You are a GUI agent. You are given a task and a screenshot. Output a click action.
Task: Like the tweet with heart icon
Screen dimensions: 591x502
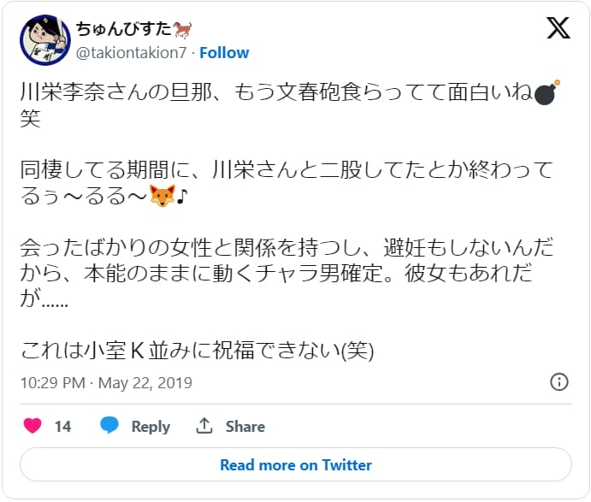click(x=33, y=426)
